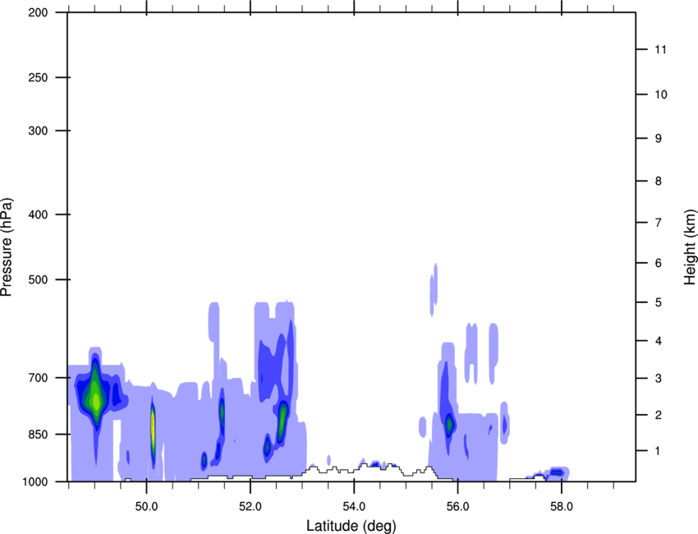Click height tick label 5

(x=659, y=302)
